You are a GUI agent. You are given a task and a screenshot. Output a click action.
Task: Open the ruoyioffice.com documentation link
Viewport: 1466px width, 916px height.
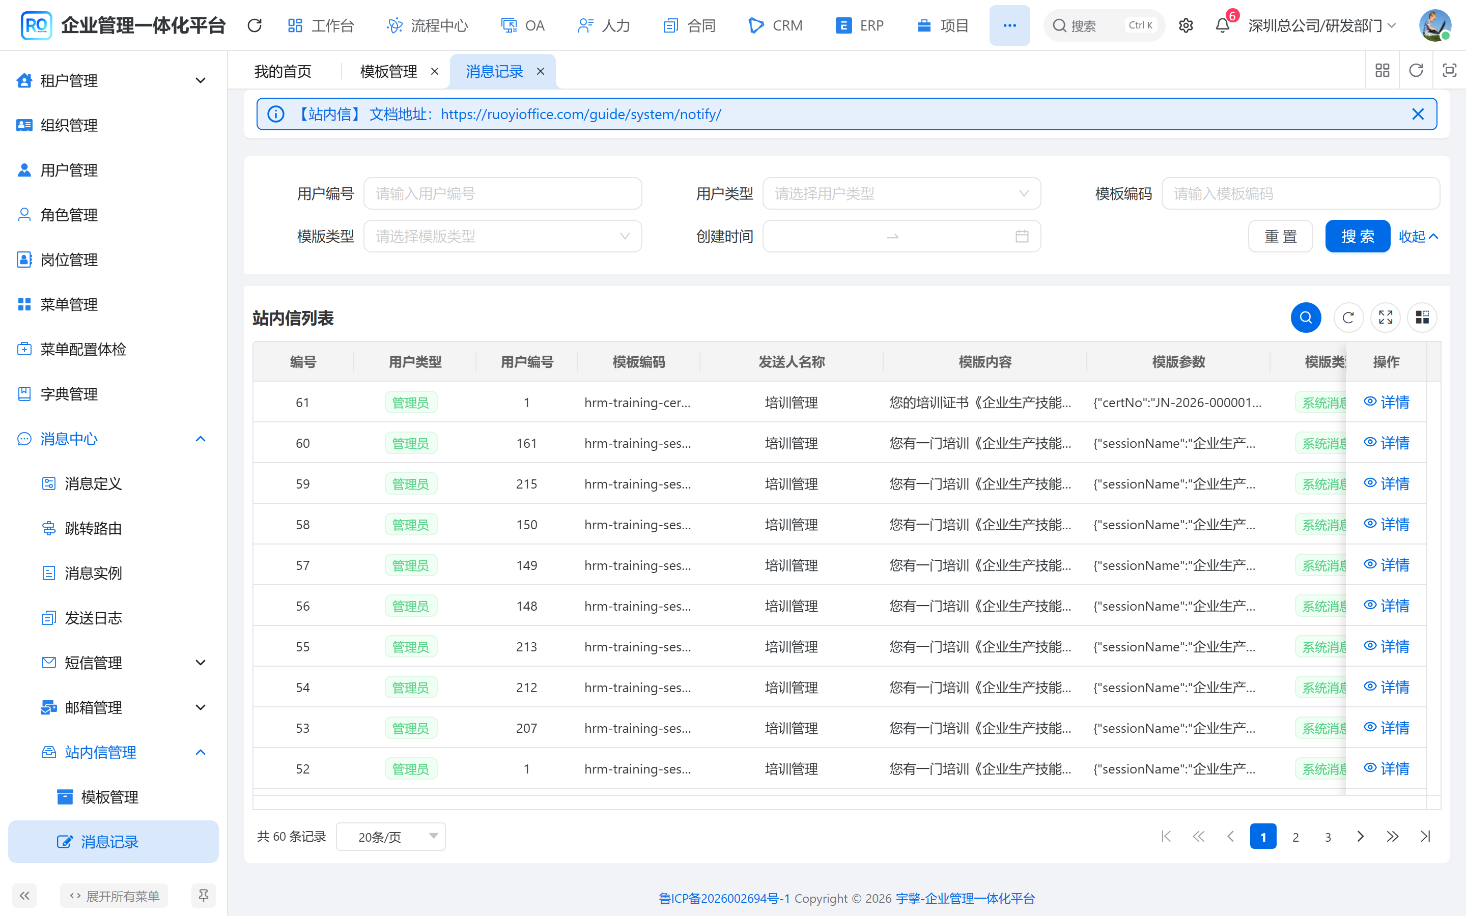point(580,114)
